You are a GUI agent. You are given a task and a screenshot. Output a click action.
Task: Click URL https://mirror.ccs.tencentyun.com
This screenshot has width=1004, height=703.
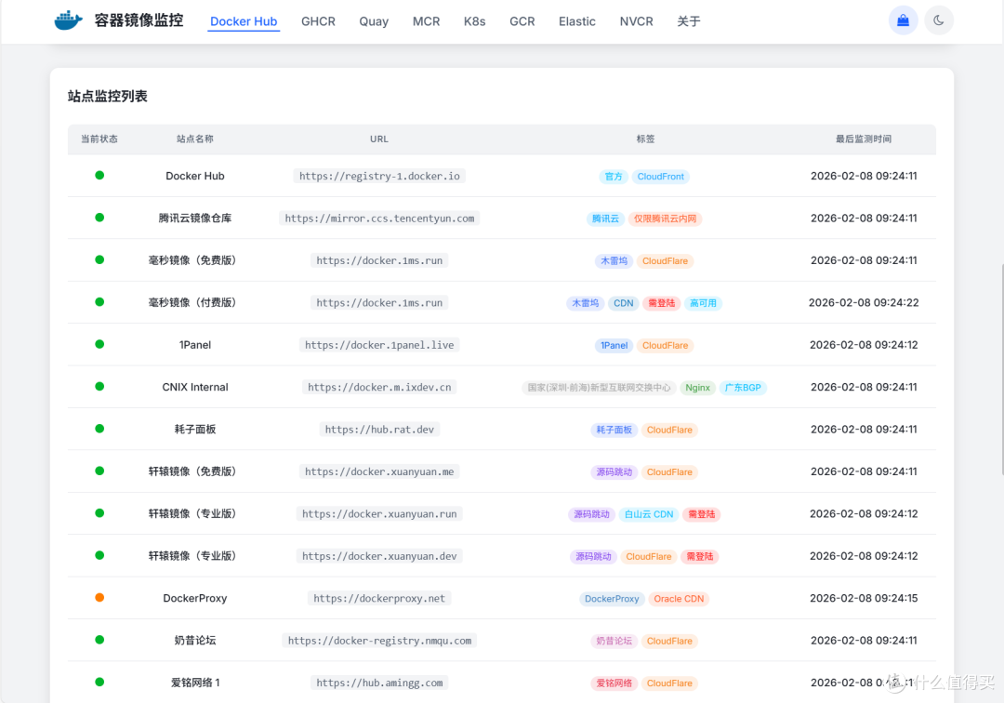(379, 219)
